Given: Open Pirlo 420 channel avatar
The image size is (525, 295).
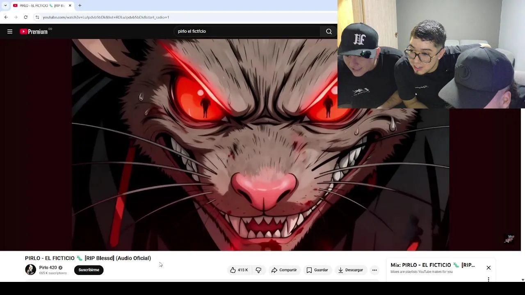Looking at the screenshot, I should (x=30, y=270).
